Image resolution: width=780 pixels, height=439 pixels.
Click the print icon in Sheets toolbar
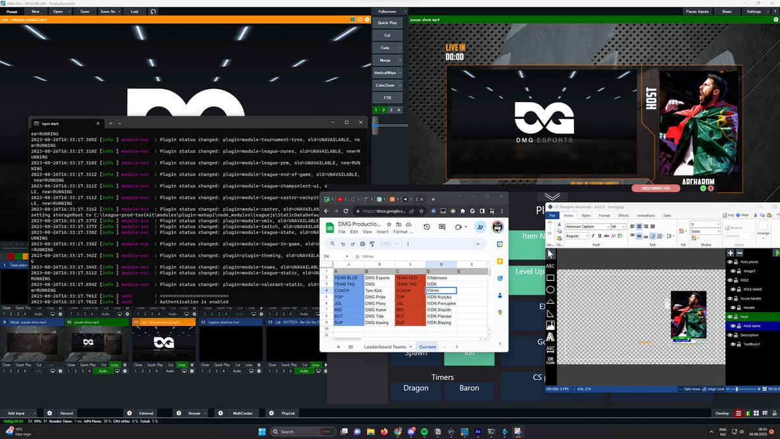click(x=362, y=244)
